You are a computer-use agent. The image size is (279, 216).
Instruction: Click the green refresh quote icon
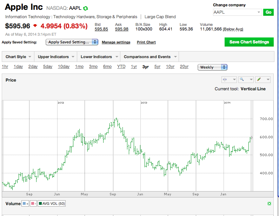(x=86, y=8)
